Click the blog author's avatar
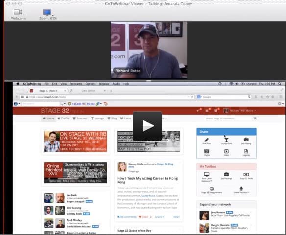286x235 pixels. [x=122, y=166]
